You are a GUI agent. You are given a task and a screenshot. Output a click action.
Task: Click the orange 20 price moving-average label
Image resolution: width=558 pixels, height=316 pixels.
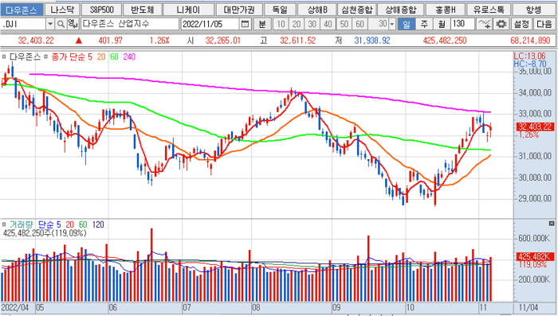(101, 57)
